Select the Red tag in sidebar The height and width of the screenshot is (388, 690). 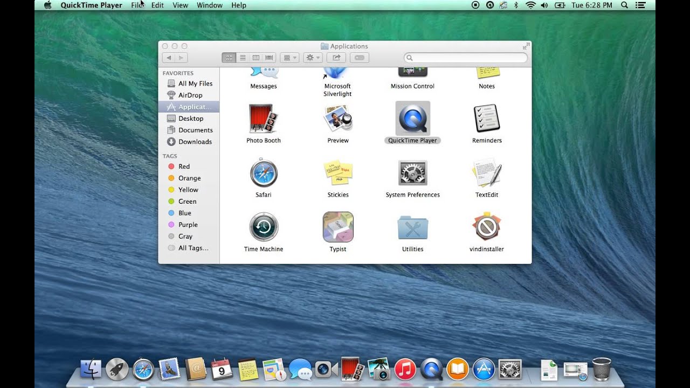point(189,167)
